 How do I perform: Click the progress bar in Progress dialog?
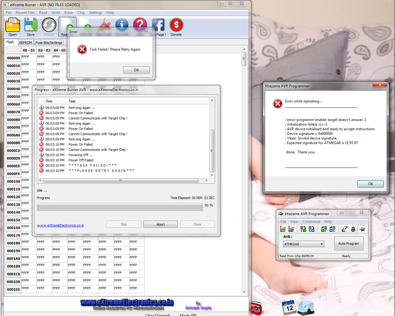coord(120,207)
